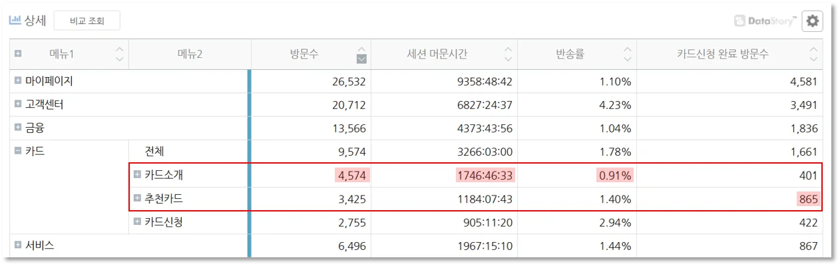Screen dimensions: 840x266
Task: Click completed visits value 1,836
Action: coord(804,128)
